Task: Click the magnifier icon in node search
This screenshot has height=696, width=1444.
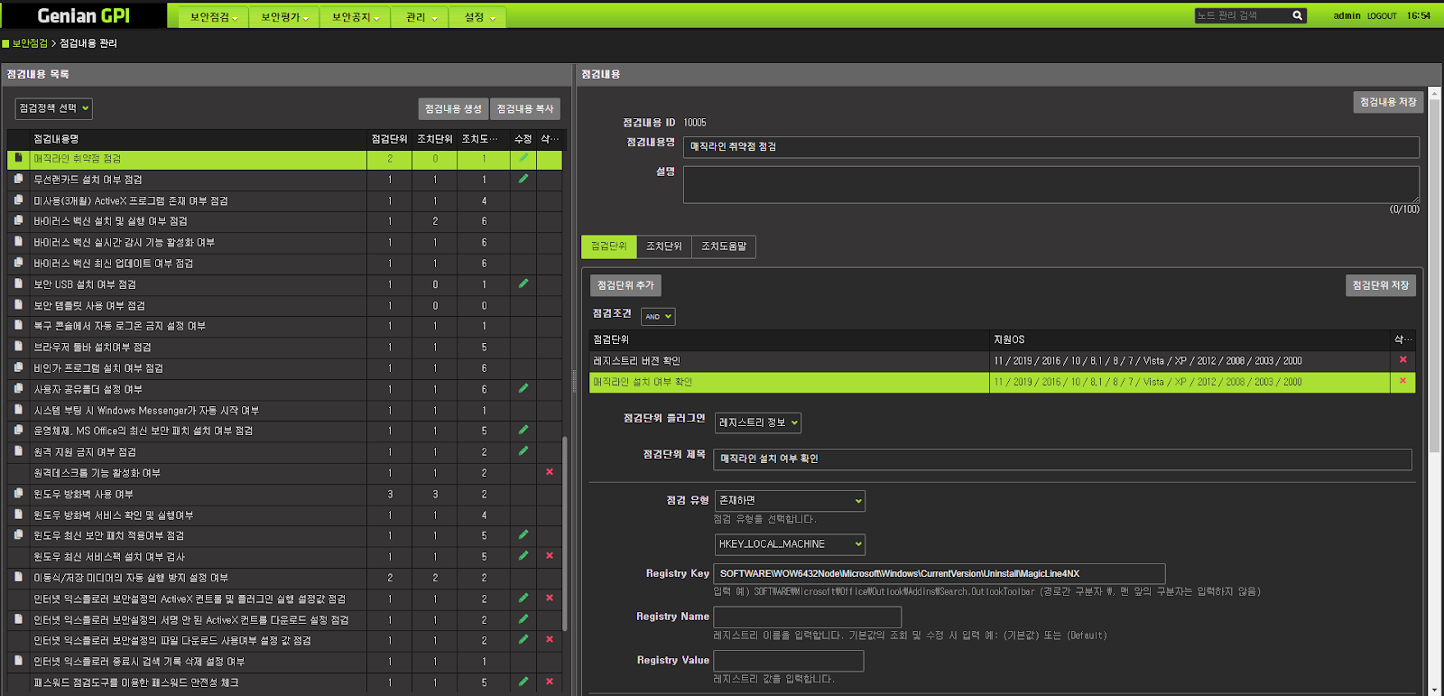Action: 1297,15
